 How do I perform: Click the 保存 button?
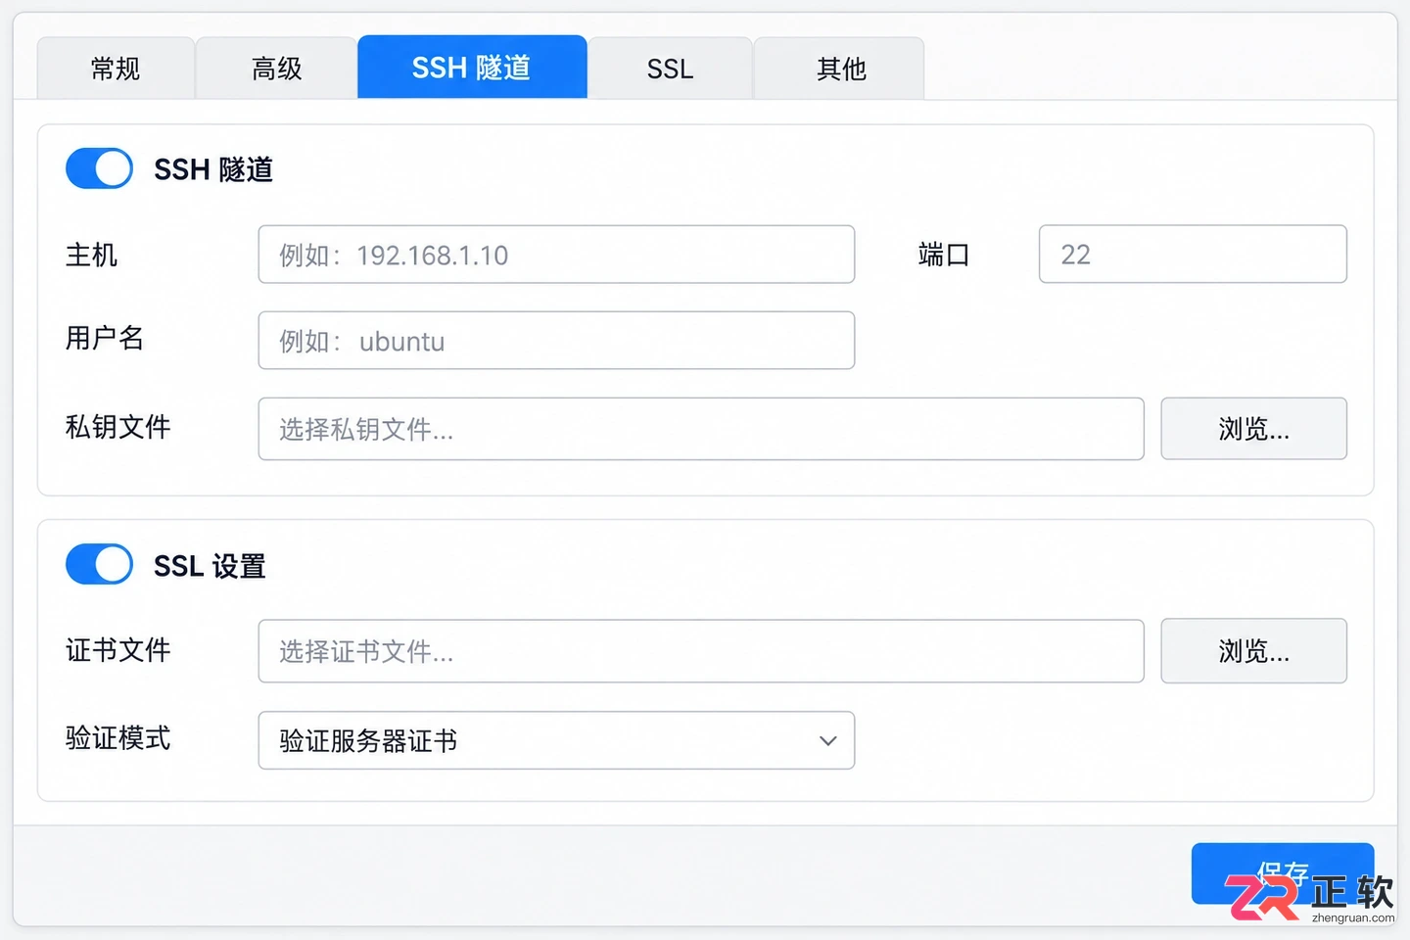point(1283,872)
